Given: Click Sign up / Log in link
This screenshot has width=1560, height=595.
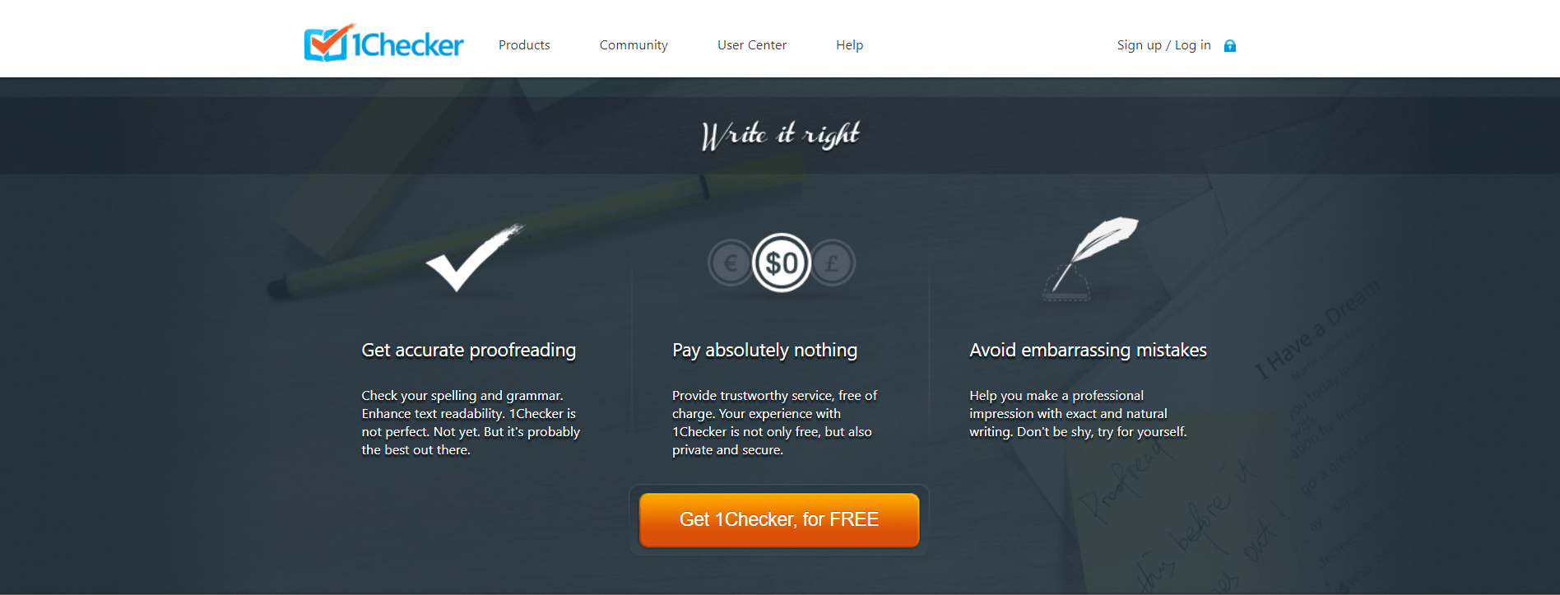Looking at the screenshot, I should 1163,45.
